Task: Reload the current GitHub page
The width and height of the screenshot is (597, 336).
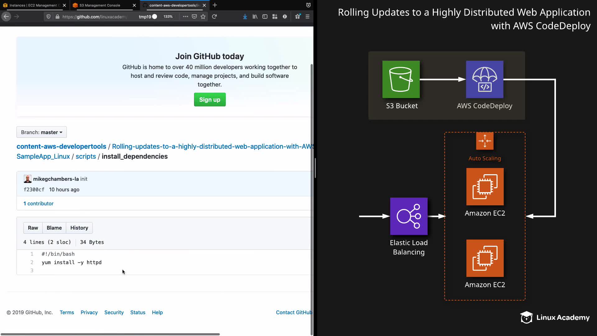Action: [x=214, y=16]
